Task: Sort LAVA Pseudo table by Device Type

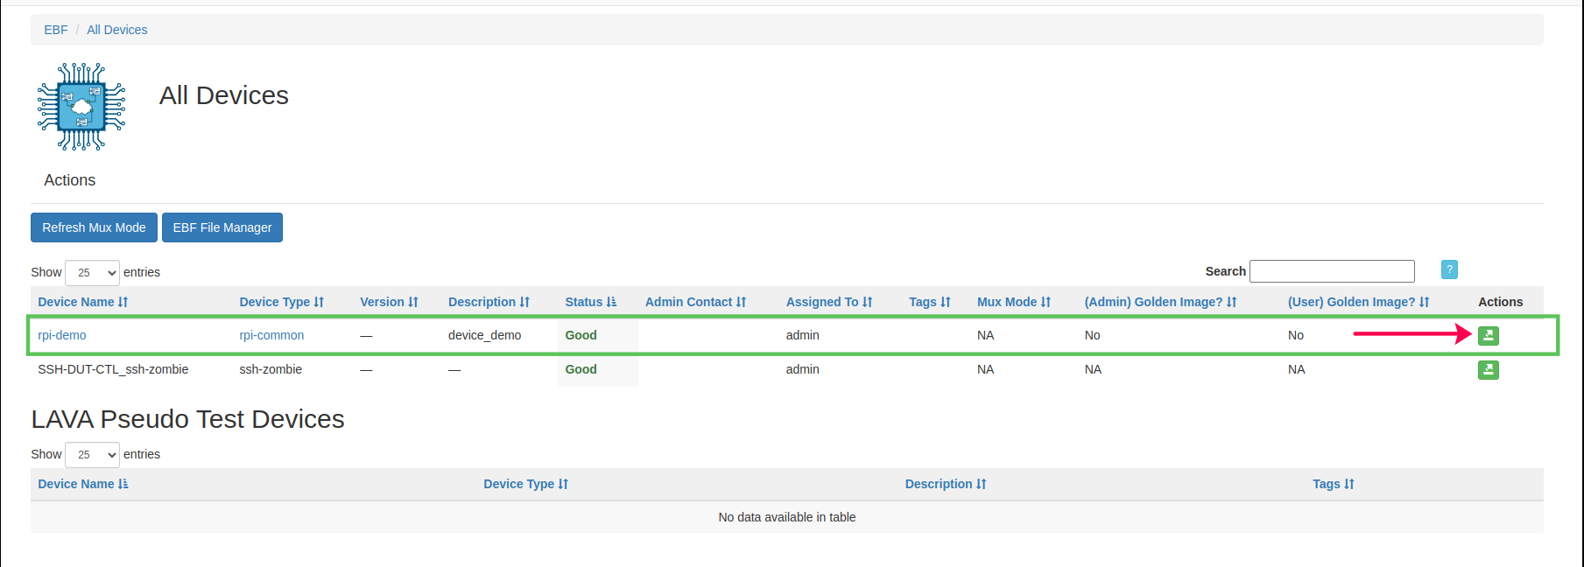Action: click(525, 484)
